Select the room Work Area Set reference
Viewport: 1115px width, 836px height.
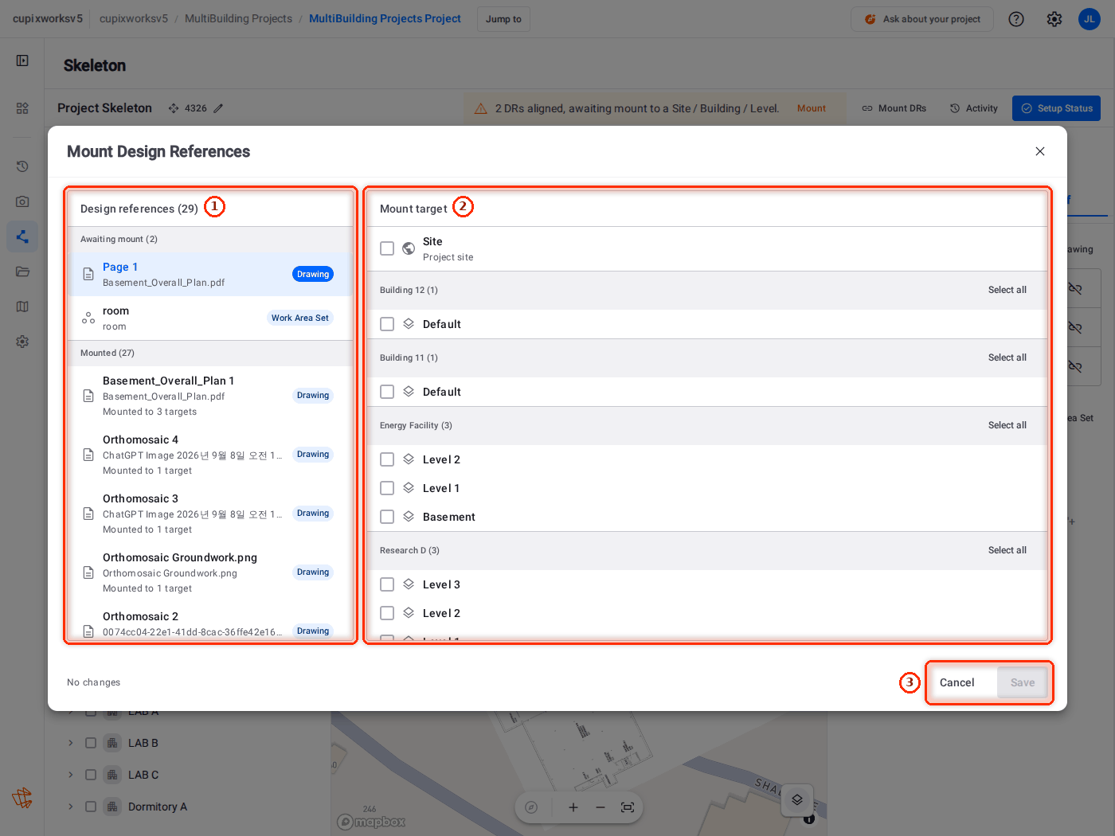point(210,318)
